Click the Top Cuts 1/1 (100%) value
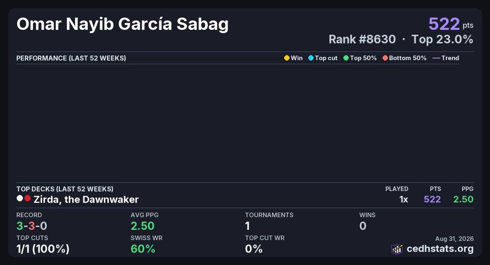The image size is (490, 265). coord(43,249)
